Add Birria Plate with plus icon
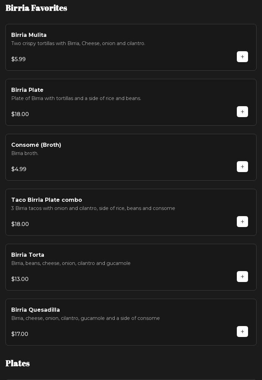Image resolution: width=262 pixels, height=380 pixels. click(242, 112)
